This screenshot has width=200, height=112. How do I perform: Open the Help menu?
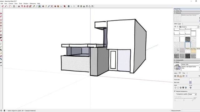(x=38, y=3)
